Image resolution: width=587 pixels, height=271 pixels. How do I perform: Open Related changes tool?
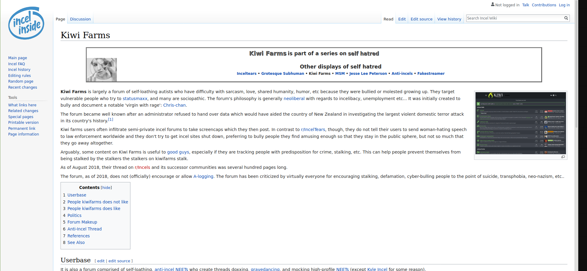[x=23, y=111]
